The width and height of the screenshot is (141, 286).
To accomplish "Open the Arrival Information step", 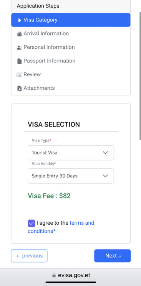I will click(71, 34).
